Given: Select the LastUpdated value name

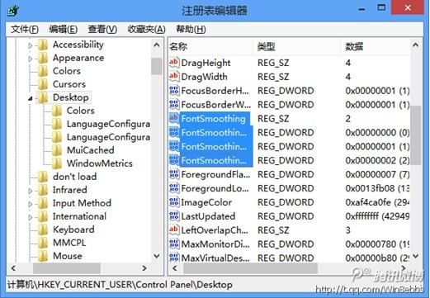Looking at the screenshot, I should [208, 216].
